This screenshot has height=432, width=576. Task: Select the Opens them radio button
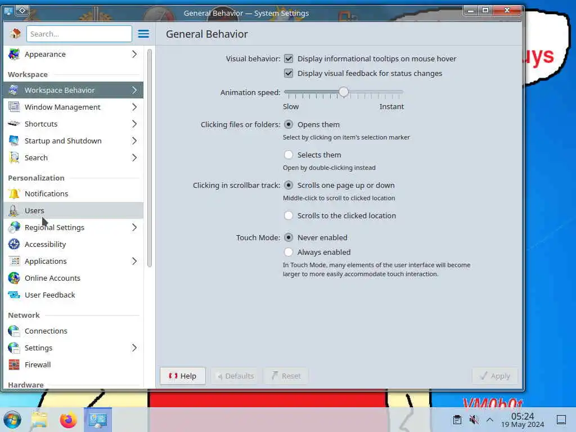pyautogui.click(x=289, y=124)
